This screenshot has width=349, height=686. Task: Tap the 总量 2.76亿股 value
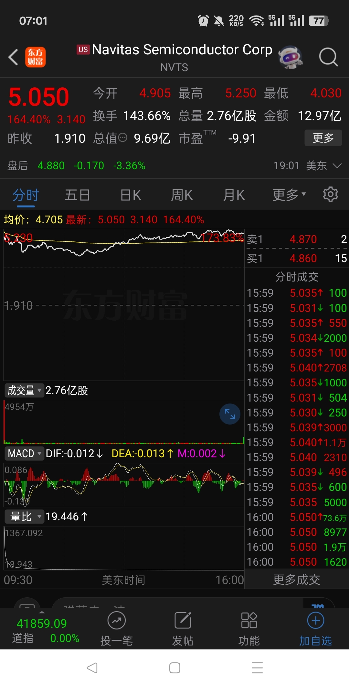coord(231,116)
